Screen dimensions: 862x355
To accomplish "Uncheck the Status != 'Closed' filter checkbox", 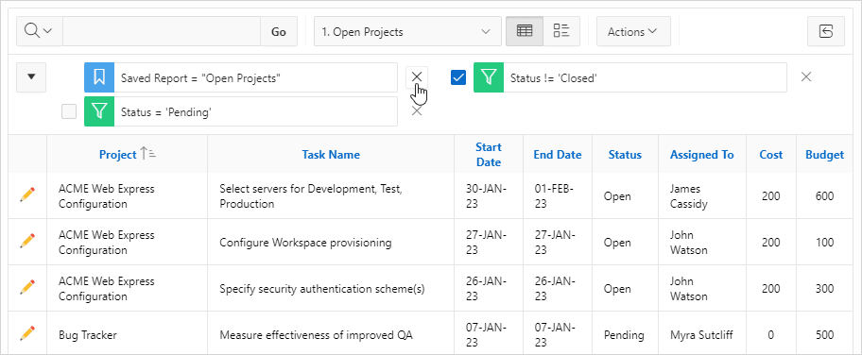I will pyautogui.click(x=457, y=77).
